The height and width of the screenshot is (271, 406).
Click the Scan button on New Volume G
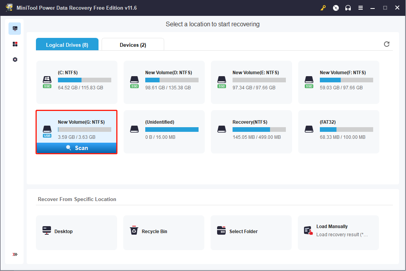pyautogui.click(x=76, y=148)
